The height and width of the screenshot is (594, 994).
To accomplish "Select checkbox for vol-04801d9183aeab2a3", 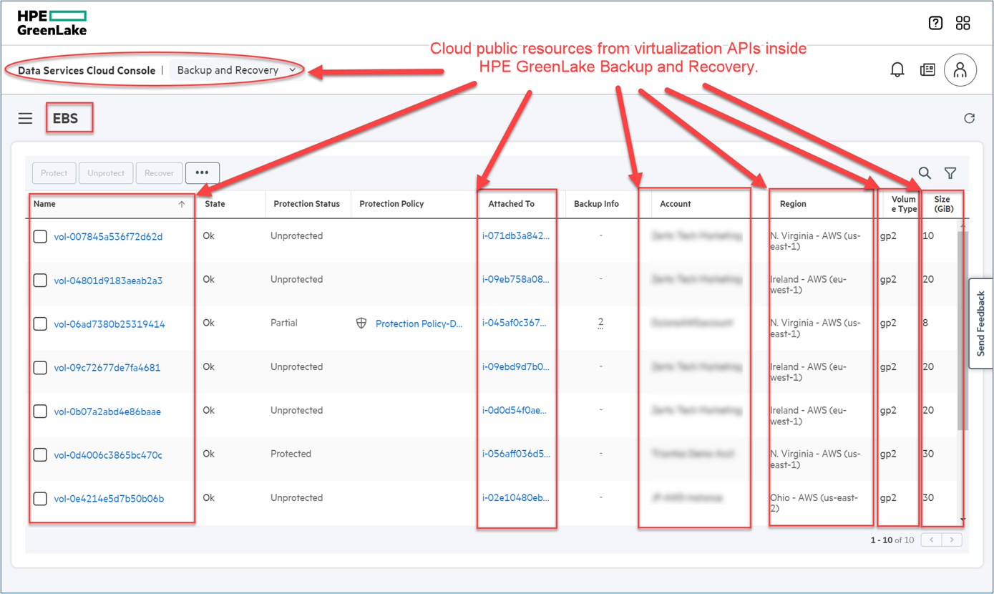I will tap(40, 281).
